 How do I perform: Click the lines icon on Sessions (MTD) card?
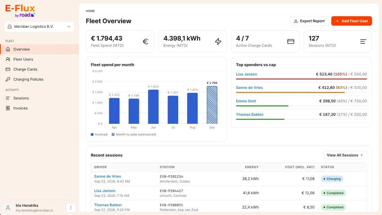363,41
